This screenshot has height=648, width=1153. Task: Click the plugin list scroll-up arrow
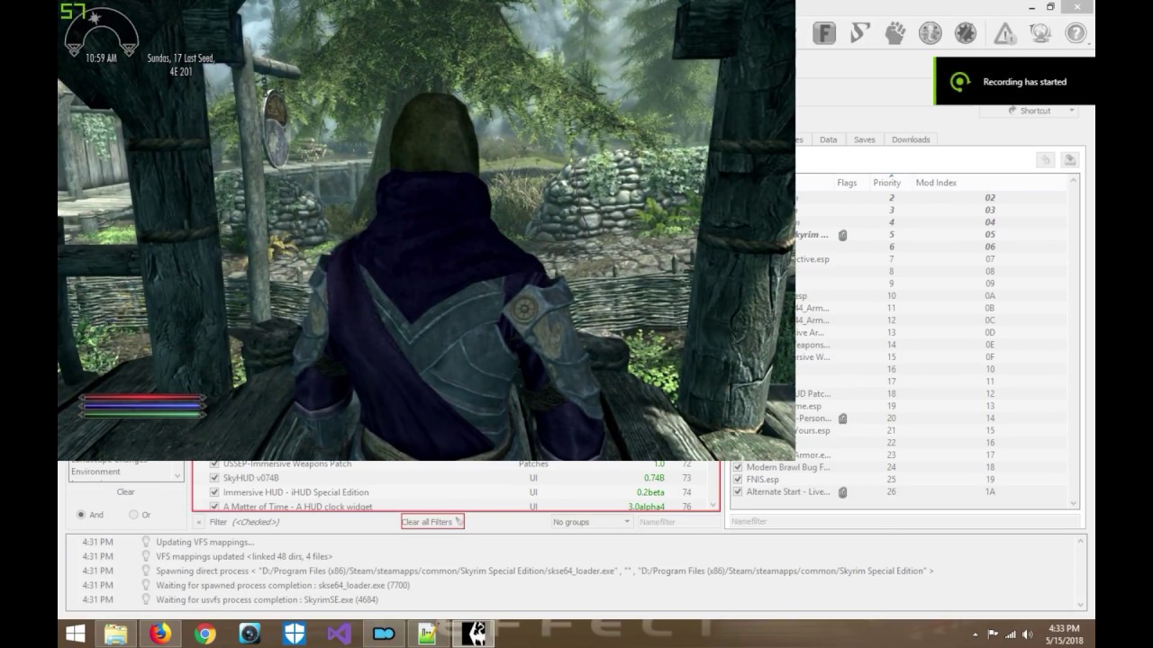(x=1074, y=182)
